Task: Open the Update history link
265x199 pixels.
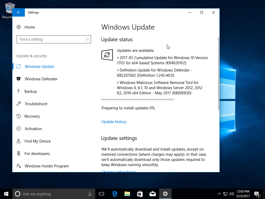Action: point(114,122)
